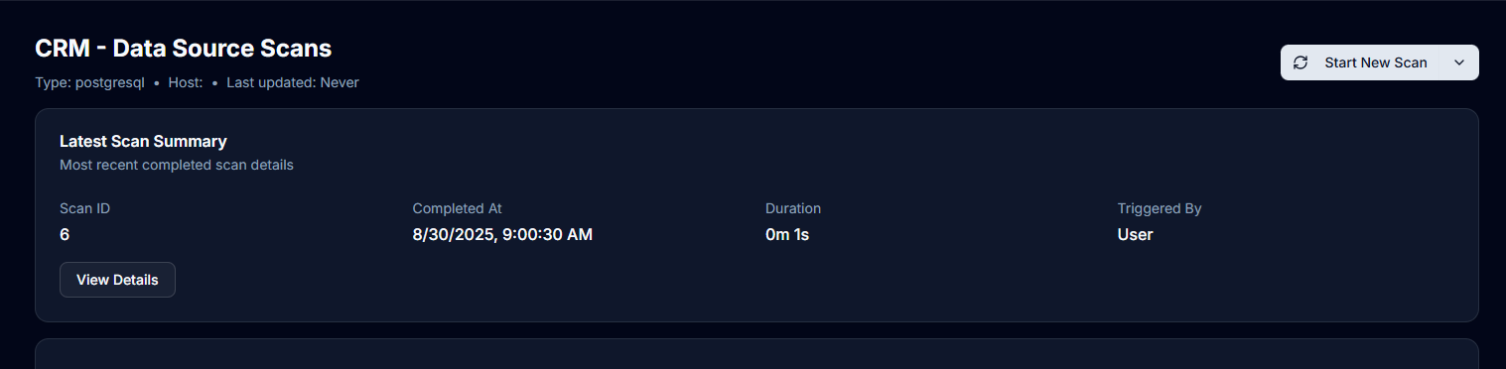Click the Start New Scan button label
The image size is (1506, 369).
(x=1375, y=62)
